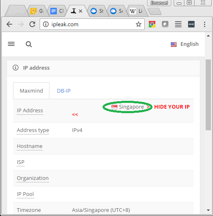Bookmark this page with the star
Screen dimensions: 213x216
point(139,24)
